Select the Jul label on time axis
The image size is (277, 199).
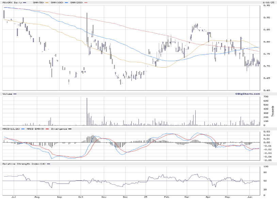tap(14, 197)
